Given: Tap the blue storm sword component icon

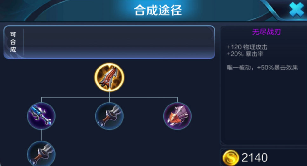Looking at the screenshot, I should click(41, 116).
